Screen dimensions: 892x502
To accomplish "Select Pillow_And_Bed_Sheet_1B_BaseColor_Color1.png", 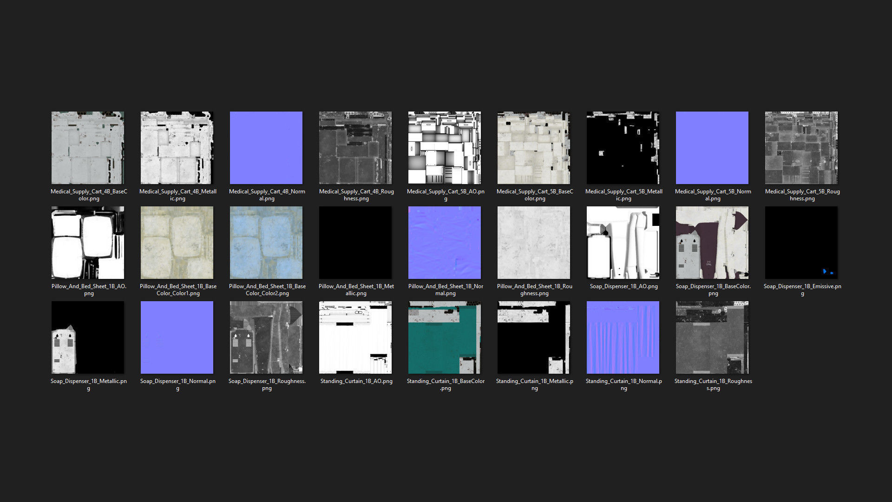I will pos(177,243).
